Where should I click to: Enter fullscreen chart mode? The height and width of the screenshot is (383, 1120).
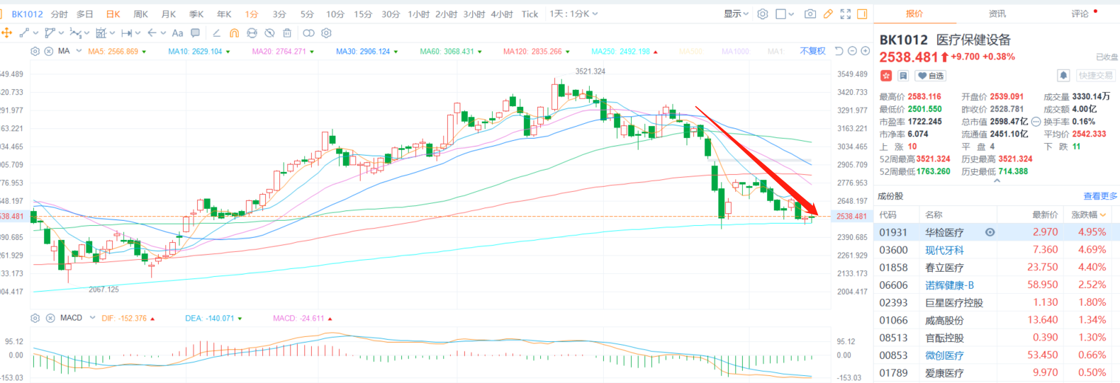tap(845, 14)
